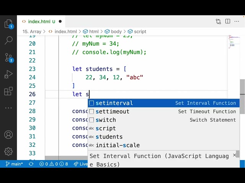This screenshot has width=245, height=183.
Task: Choose switch statement suggestion
Action: pos(163,120)
